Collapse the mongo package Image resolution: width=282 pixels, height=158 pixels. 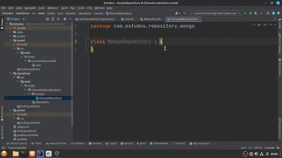pyautogui.click(x=29, y=94)
